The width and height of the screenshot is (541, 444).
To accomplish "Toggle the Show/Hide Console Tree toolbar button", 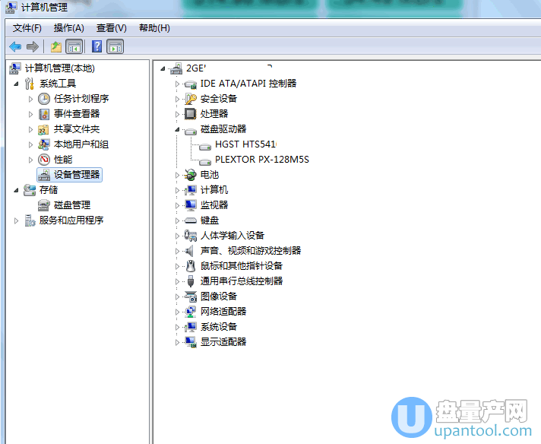I will pyautogui.click(x=74, y=47).
